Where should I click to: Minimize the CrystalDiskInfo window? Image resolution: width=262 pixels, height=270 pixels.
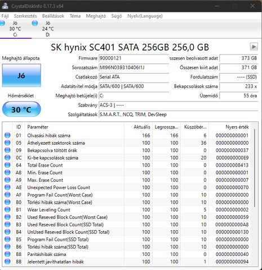[217, 6]
